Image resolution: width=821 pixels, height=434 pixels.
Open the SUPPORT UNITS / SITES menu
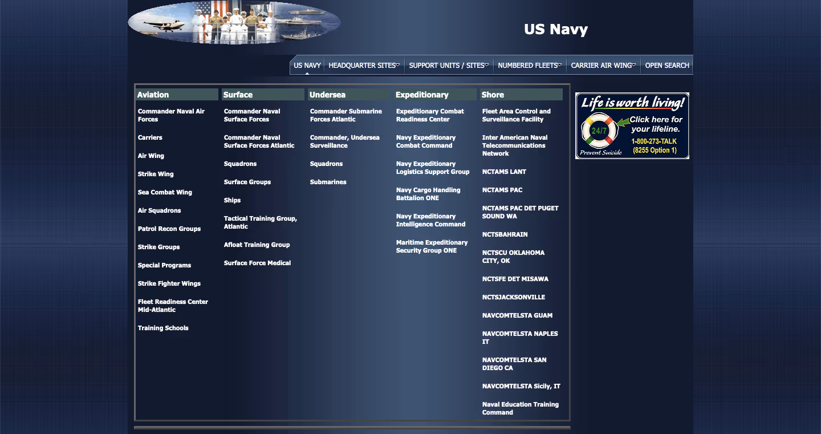[449, 66]
